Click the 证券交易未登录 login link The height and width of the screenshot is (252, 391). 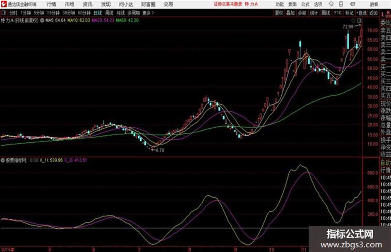pos(228,4)
